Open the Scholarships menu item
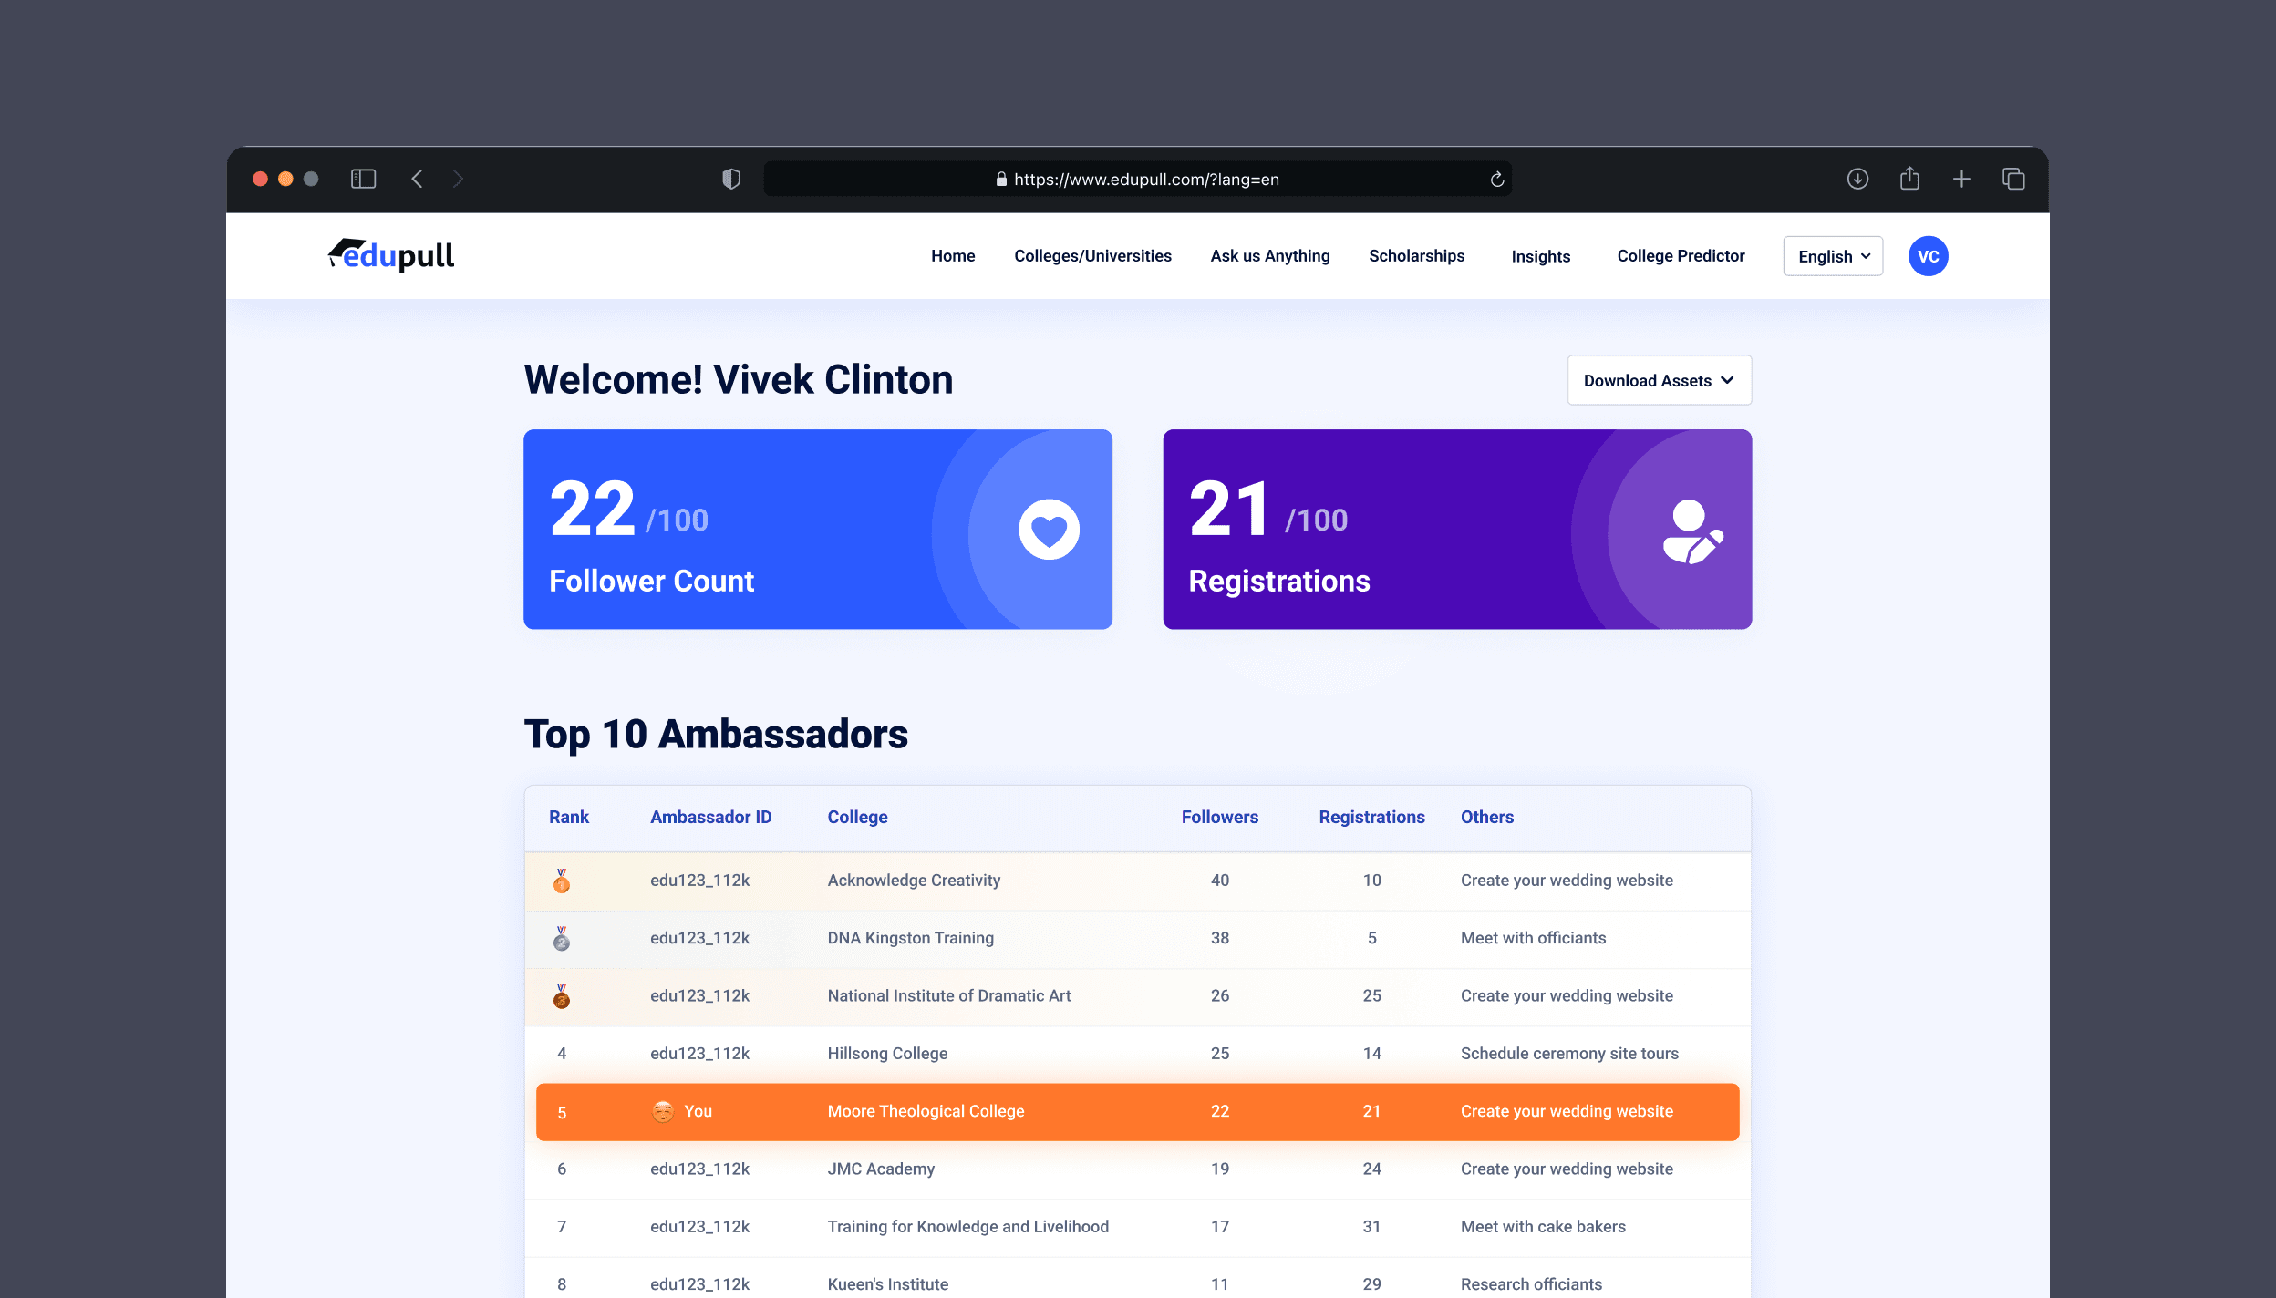Screen dimensions: 2276x1298 click(x=1416, y=256)
